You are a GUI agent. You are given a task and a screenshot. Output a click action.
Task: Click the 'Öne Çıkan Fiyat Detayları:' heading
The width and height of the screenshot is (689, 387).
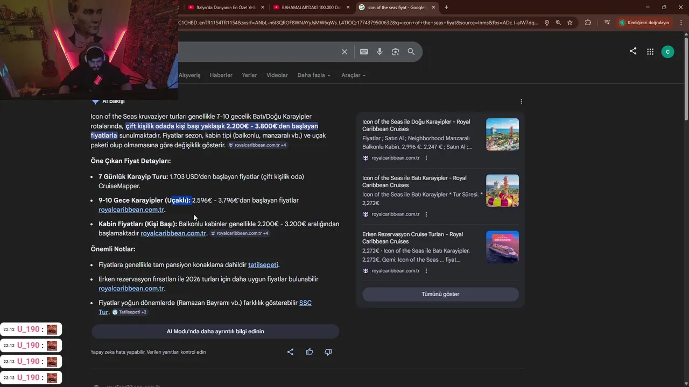tap(131, 161)
